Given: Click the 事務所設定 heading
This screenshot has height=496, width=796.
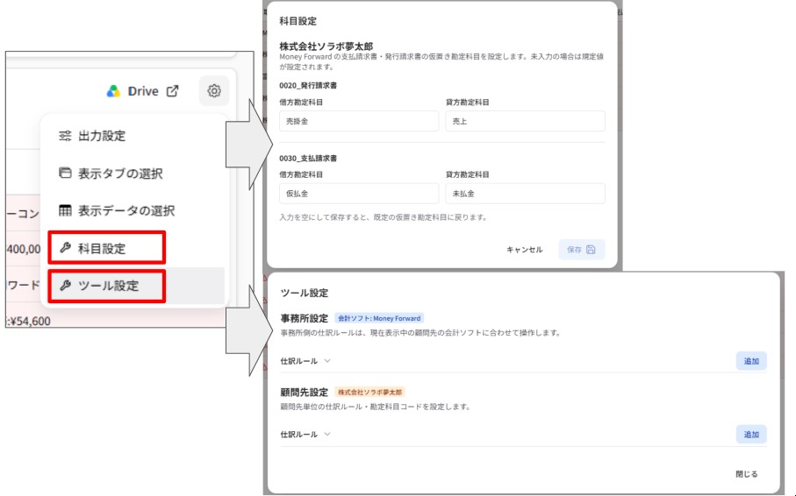Looking at the screenshot, I should pyautogui.click(x=305, y=318).
